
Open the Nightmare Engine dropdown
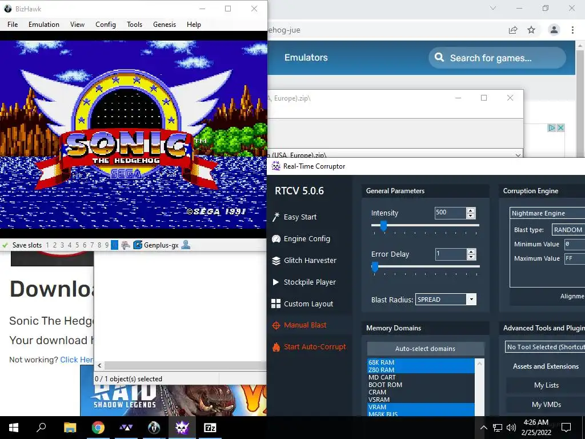(x=547, y=213)
